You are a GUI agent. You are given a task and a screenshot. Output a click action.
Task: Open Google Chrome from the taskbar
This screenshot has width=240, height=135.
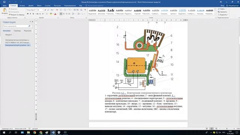coord(34,132)
